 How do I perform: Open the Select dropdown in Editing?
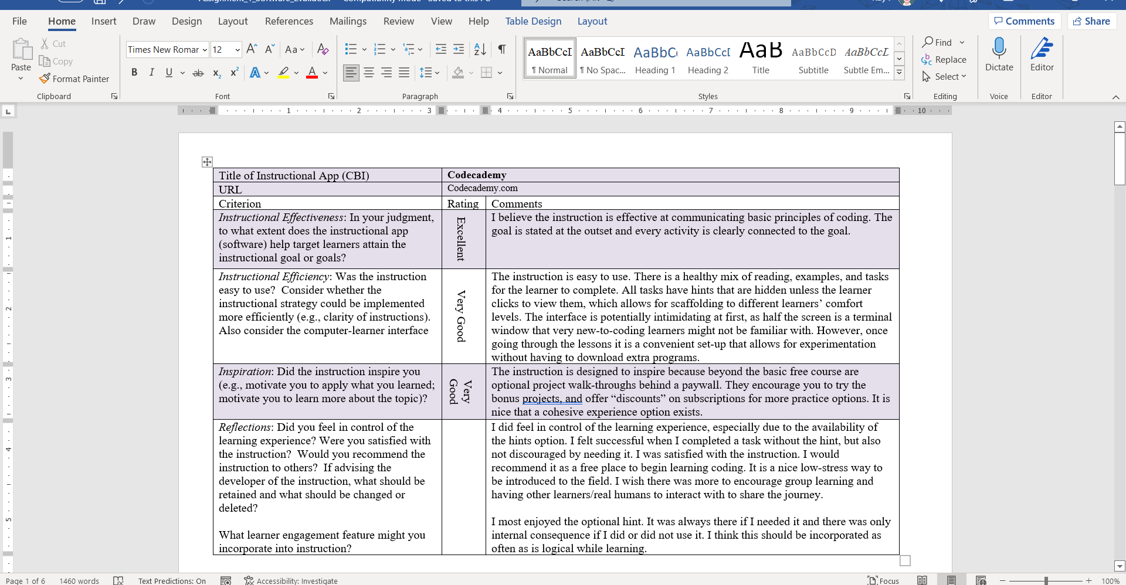pyautogui.click(x=944, y=76)
